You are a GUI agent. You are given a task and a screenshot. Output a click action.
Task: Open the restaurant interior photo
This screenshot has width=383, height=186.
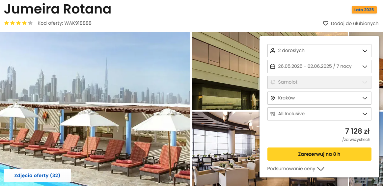click(x=226, y=149)
